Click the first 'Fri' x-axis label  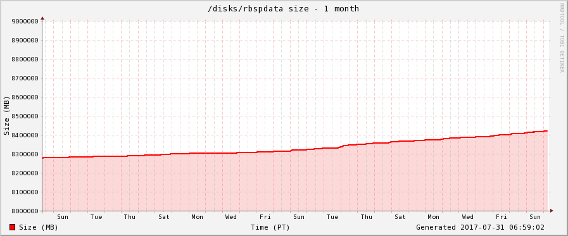(x=265, y=217)
